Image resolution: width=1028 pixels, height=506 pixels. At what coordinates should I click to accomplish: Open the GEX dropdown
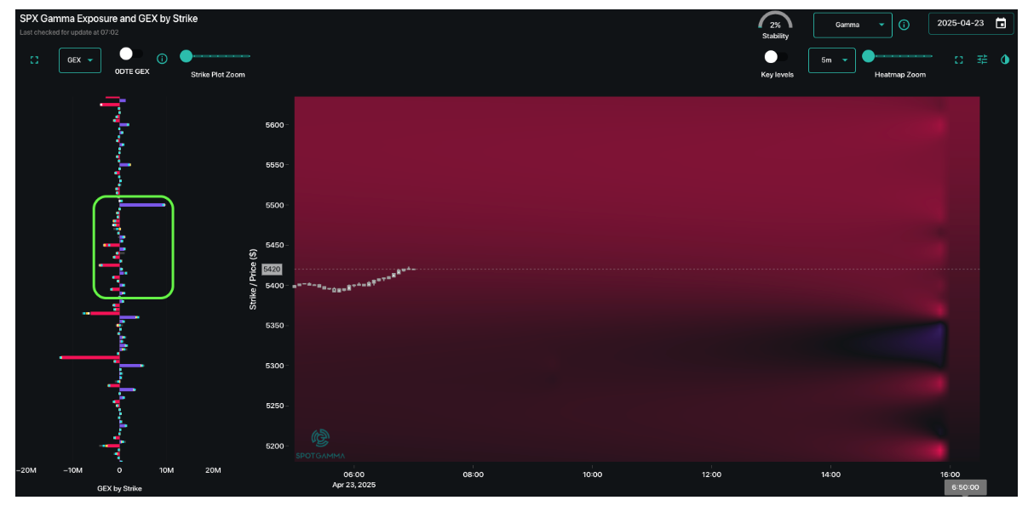tap(80, 60)
